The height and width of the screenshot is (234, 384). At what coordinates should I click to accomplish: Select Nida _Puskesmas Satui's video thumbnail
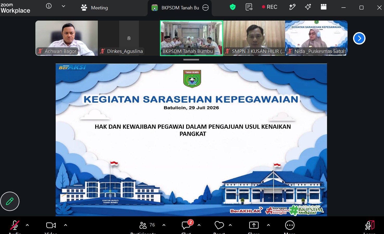[316, 38]
